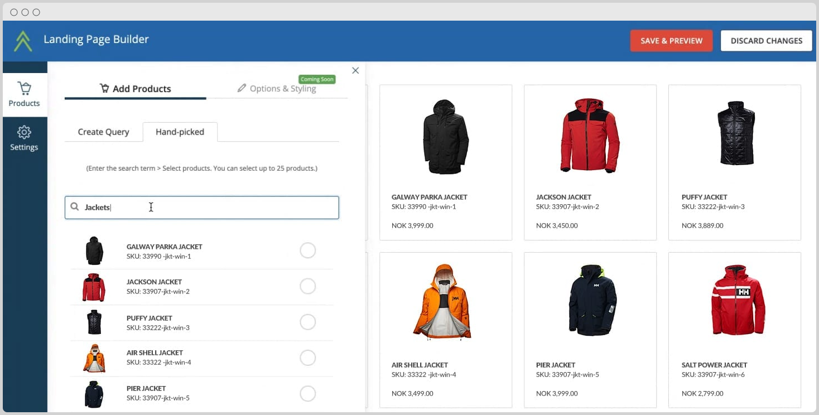The height and width of the screenshot is (415, 819).
Task: Click 'NOK 2,799.00' price on Salt Power card
Action: (x=702, y=393)
